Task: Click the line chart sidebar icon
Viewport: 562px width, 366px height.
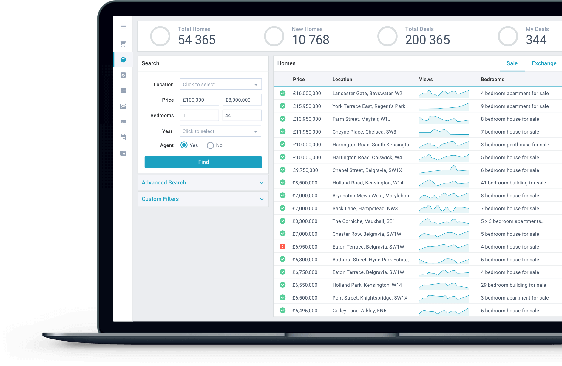Action: coord(123,106)
